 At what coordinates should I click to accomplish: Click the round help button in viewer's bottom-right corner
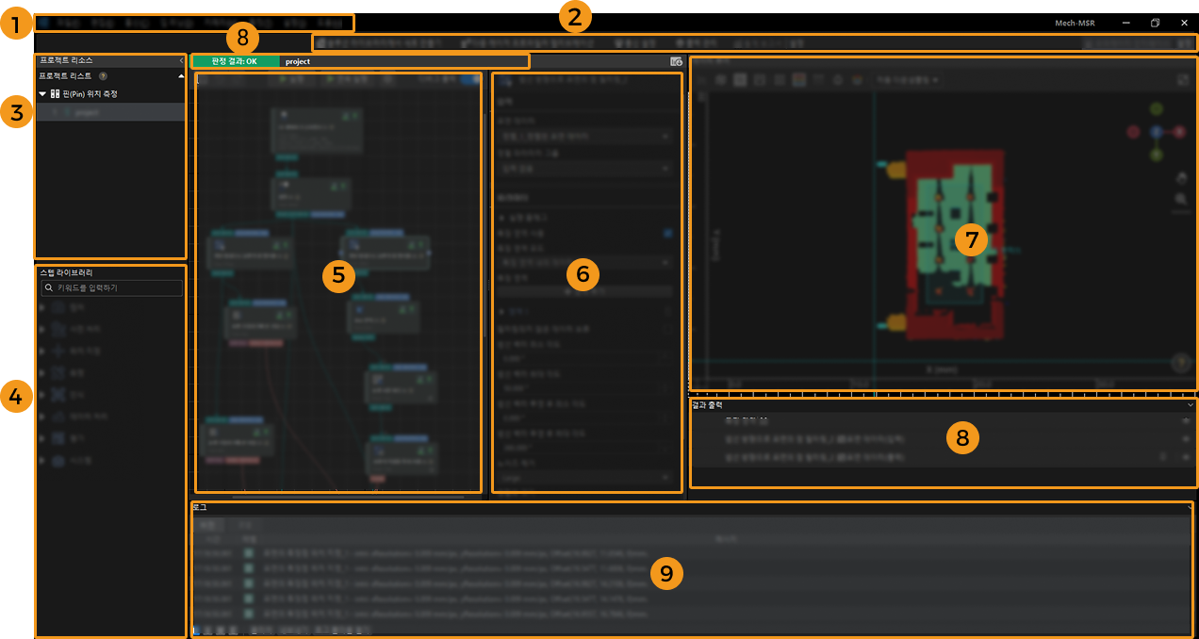tap(1180, 363)
